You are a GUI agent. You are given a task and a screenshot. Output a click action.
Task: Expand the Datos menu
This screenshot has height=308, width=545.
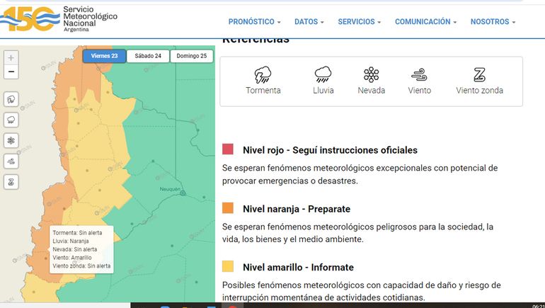pos(309,22)
